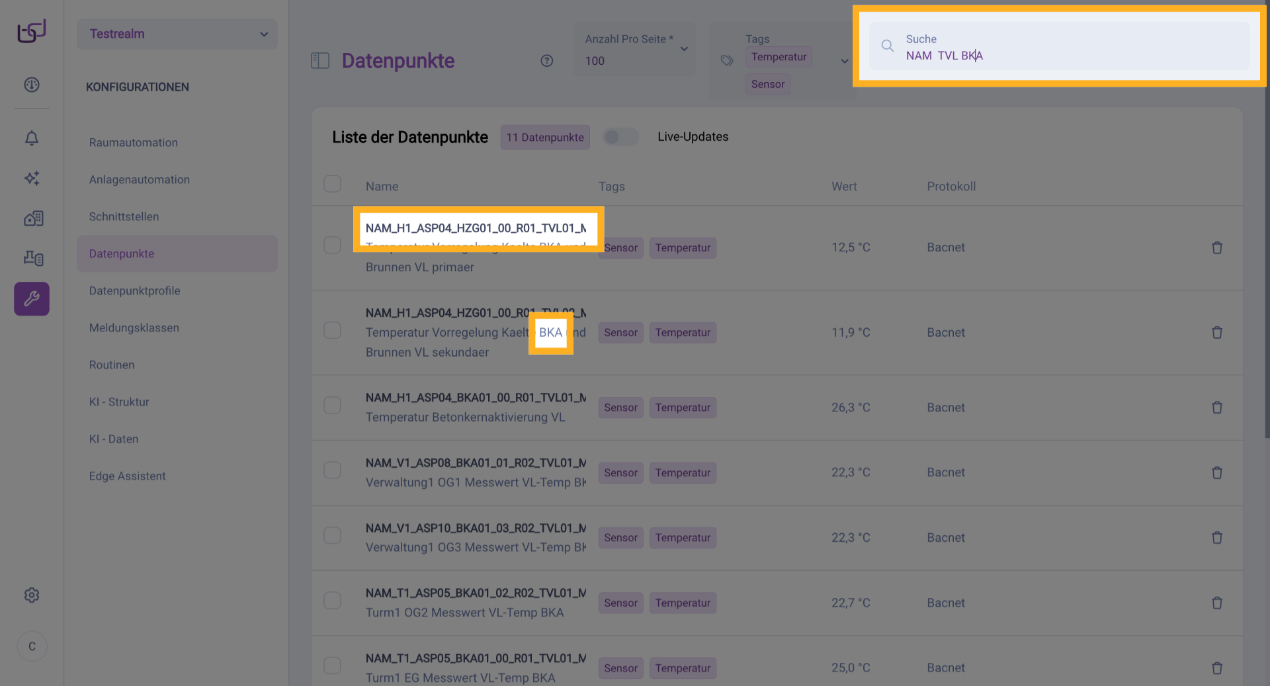Click into the Suche search field
The width and height of the screenshot is (1270, 686).
pyautogui.click(x=1072, y=56)
